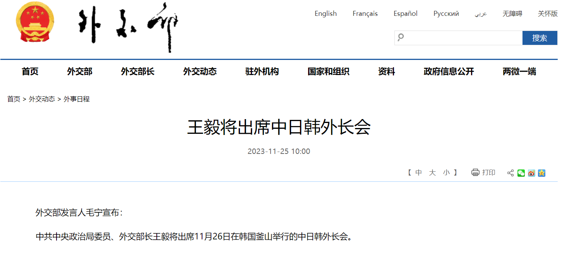Viewport: 567px width, 268px height.
Task: Set font size to 中
Action: pyautogui.click(x=418, y=173)
